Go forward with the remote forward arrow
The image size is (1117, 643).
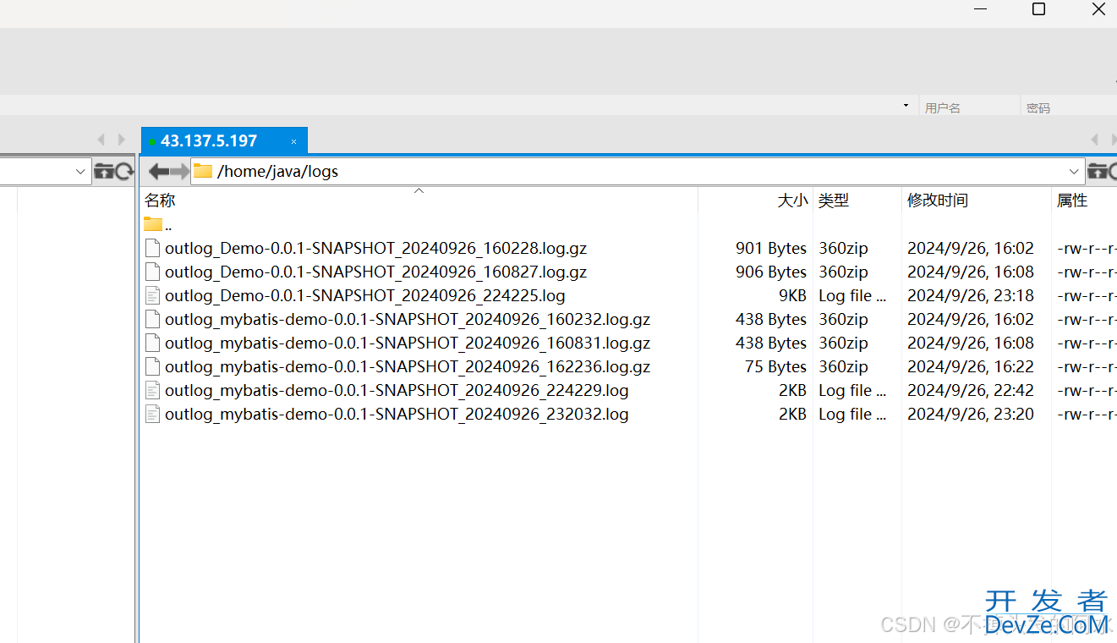click(x=179, y=171)
